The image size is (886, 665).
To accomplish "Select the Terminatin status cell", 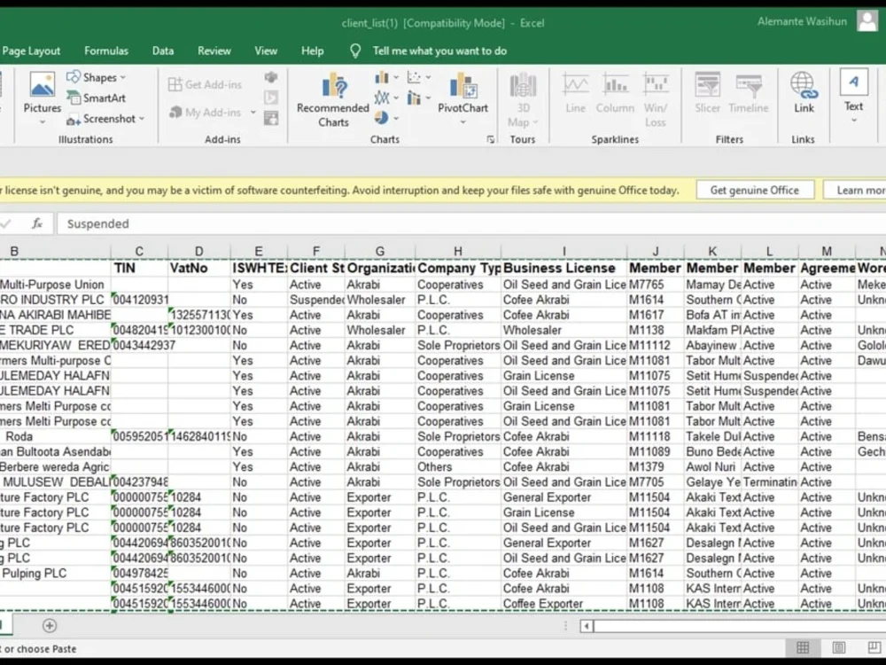I will [770, 481].
